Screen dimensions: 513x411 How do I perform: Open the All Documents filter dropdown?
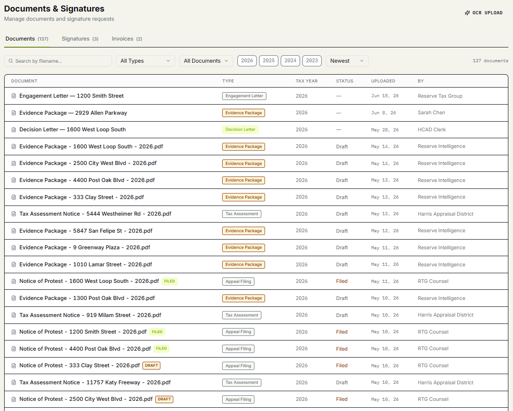pyautogui.click(x=206, y=61)
